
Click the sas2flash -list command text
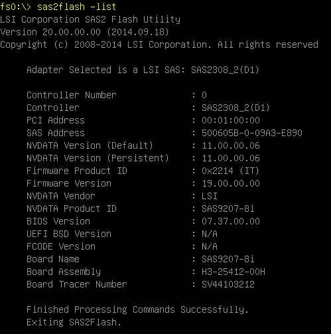pos(76,7)
